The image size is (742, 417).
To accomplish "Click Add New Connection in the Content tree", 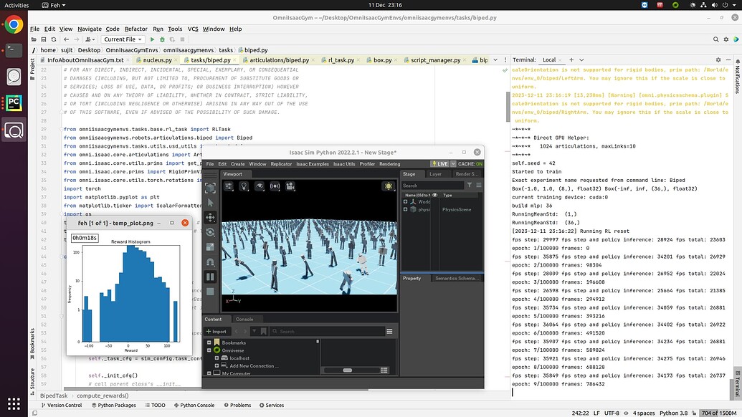I will tap(255, 365).
